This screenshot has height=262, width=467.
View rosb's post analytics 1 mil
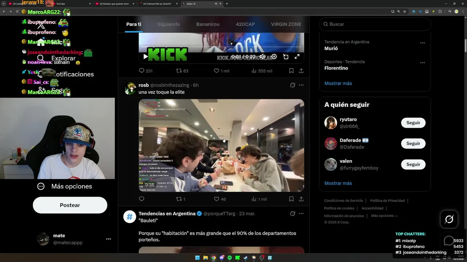(259, 199)
